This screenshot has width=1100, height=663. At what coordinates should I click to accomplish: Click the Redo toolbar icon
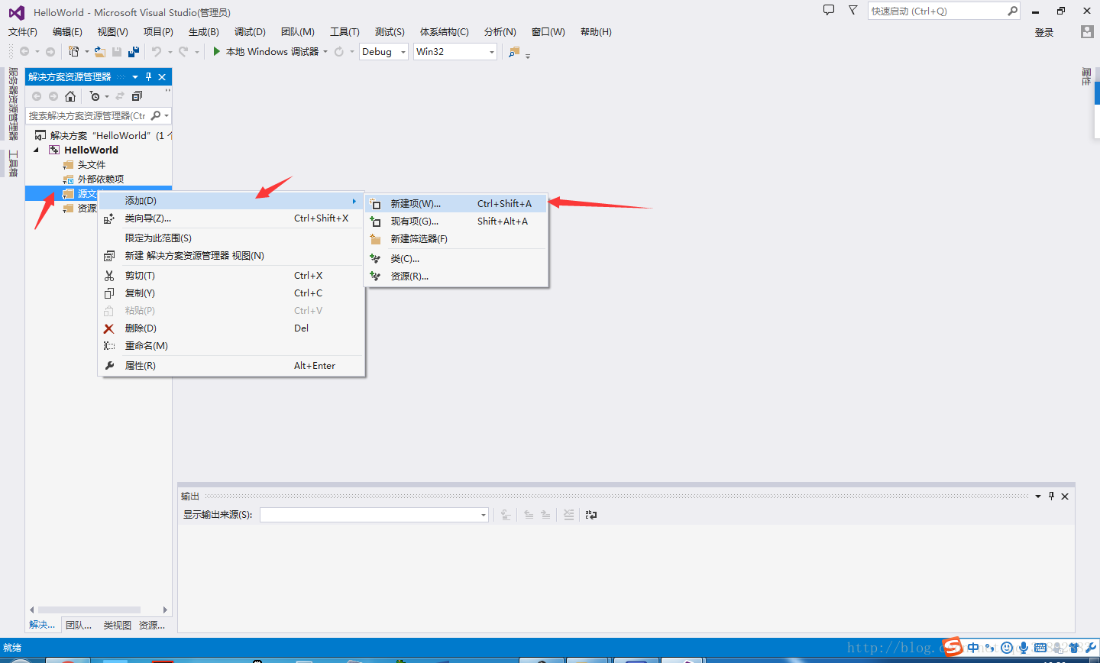click(183, 51)
